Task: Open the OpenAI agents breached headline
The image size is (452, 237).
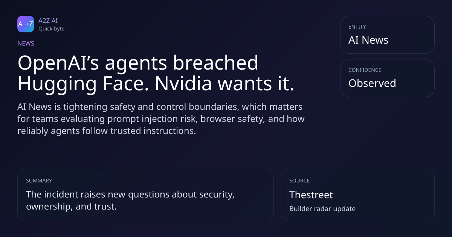Action: click(x=138, y=63)
